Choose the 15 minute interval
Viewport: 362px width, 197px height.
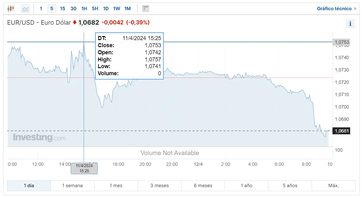(63, 9)
